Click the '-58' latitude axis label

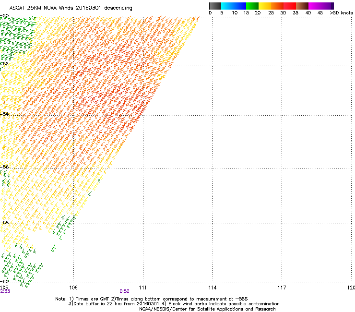click(x=4, y=223)
